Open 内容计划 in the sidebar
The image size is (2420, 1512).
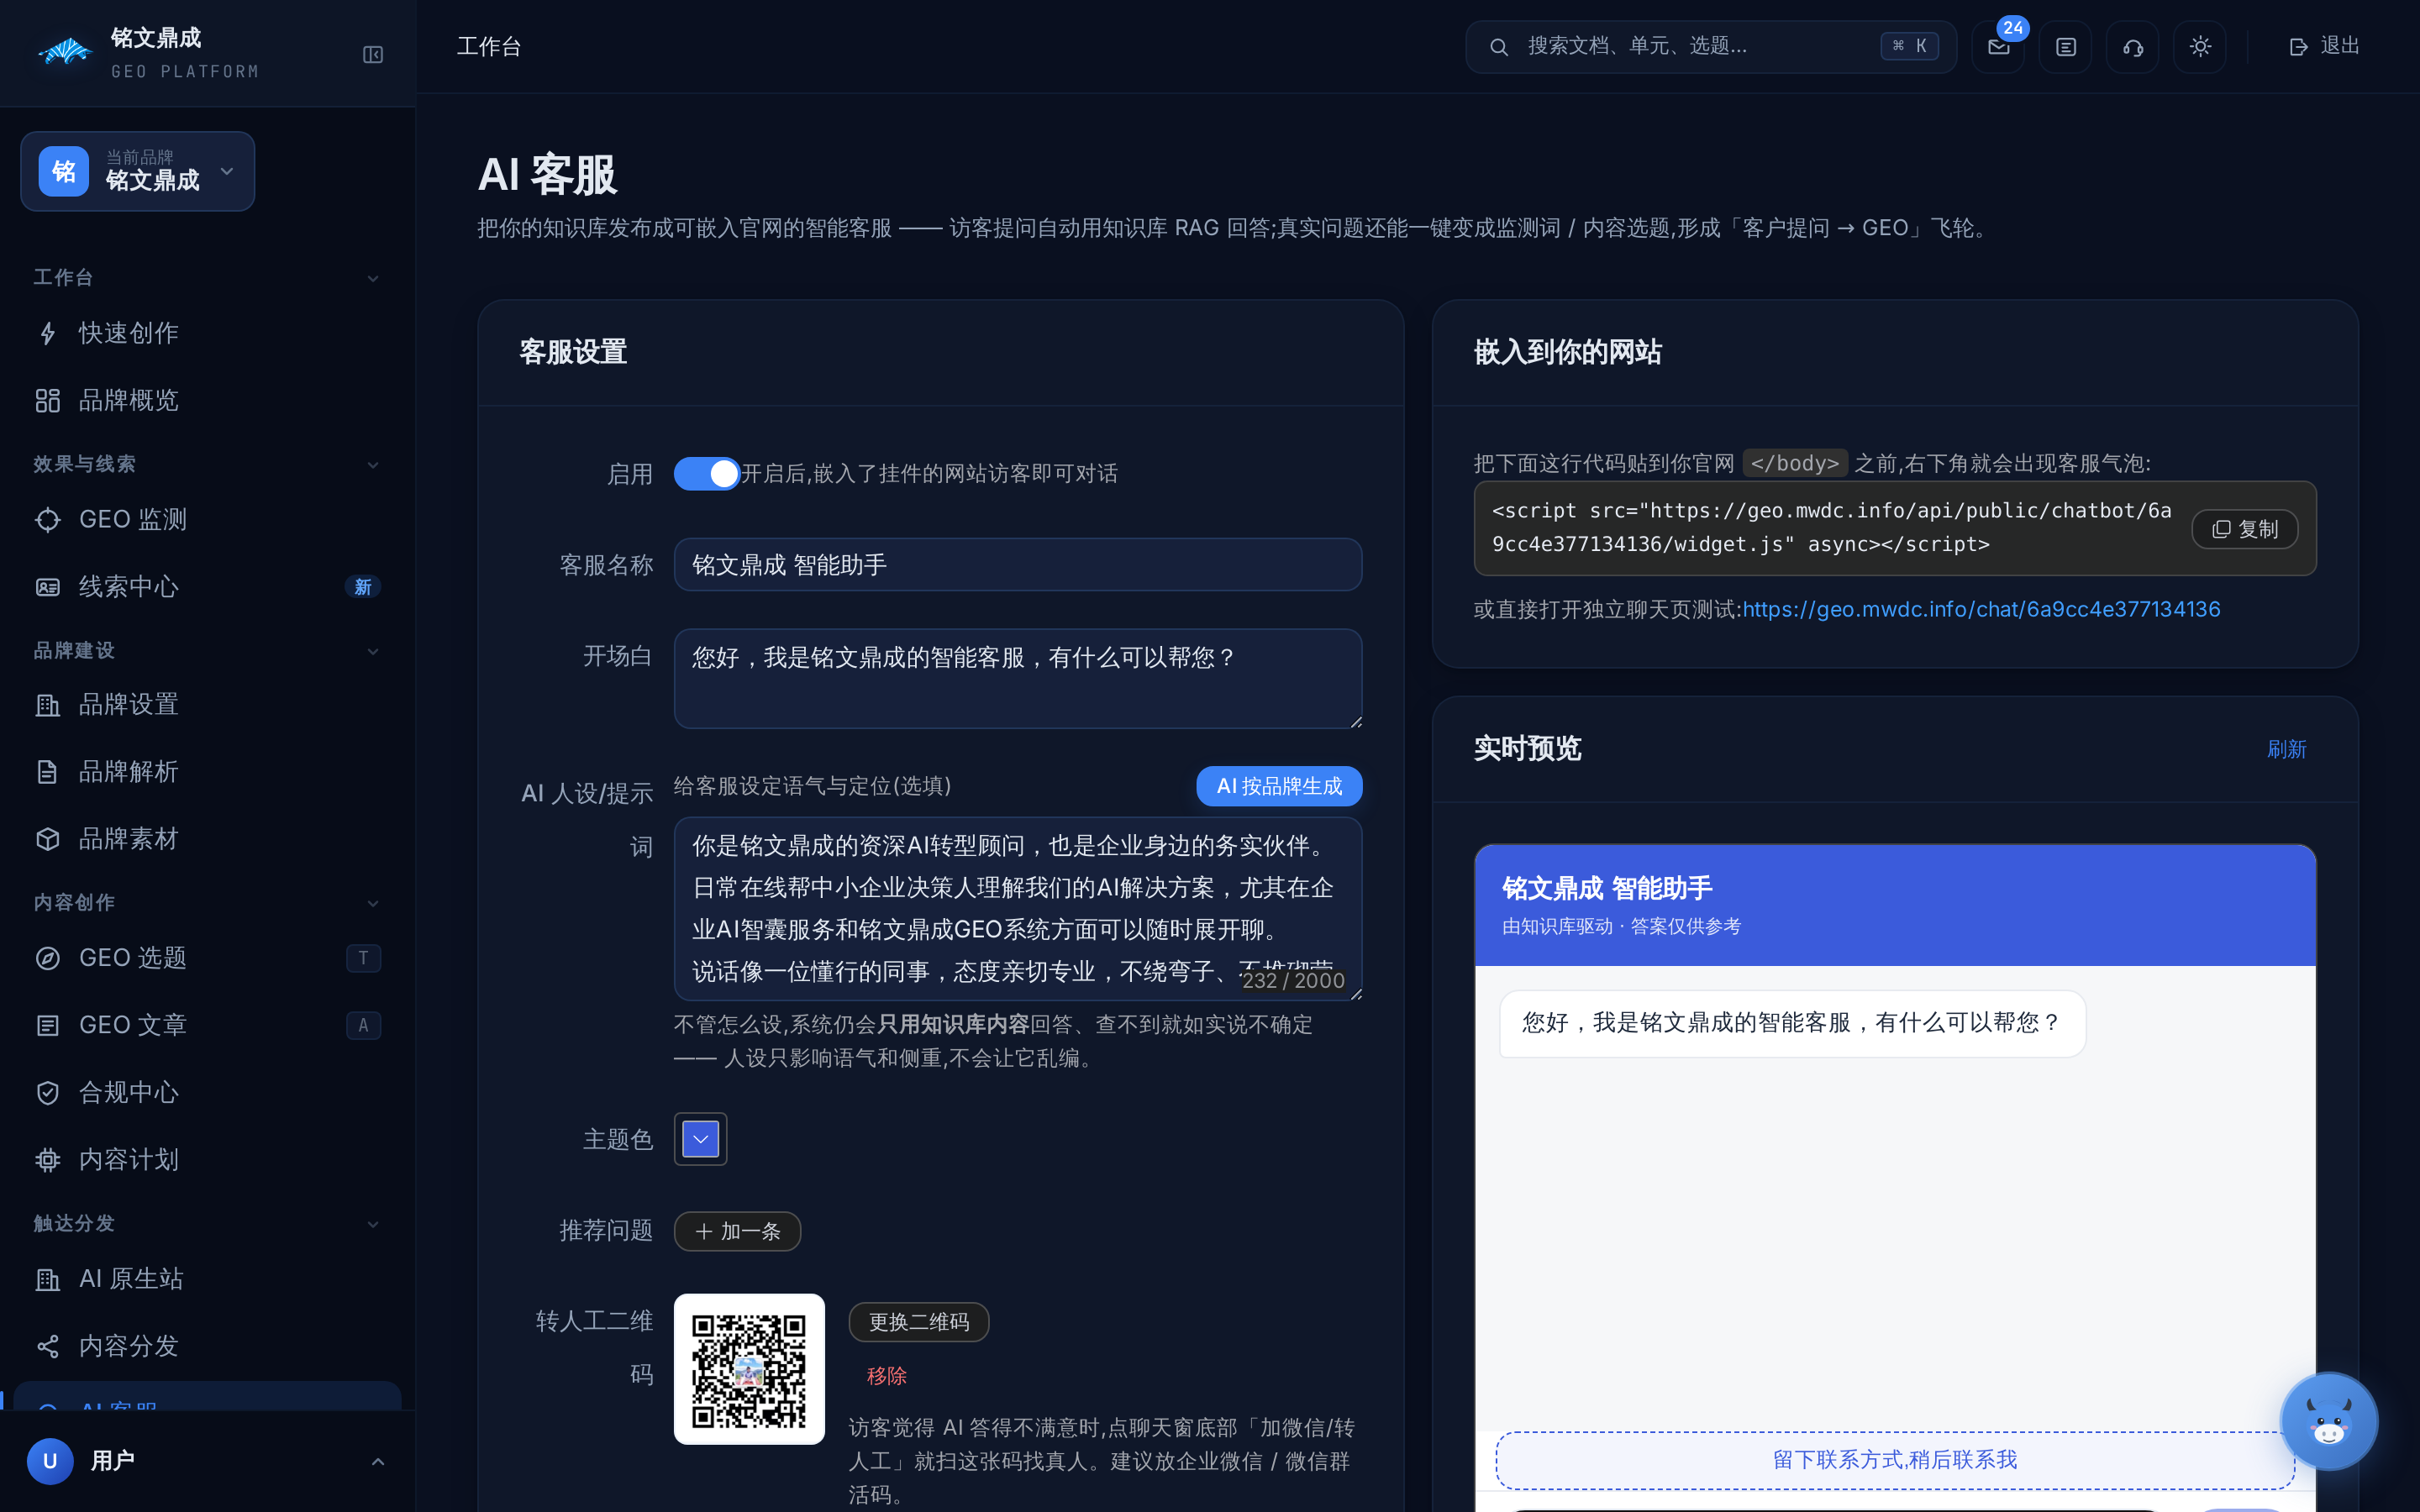pyautogui.click(x=207, y=1159)
